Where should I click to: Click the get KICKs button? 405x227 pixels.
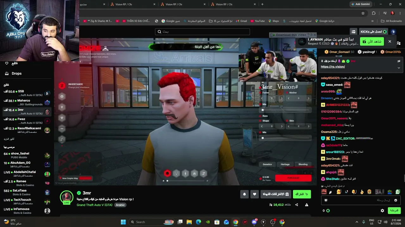click(373, 32)
